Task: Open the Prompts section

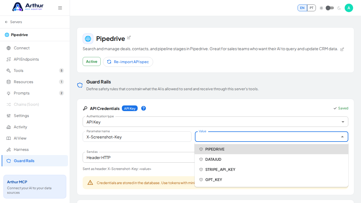Action: tap(35, 93)
